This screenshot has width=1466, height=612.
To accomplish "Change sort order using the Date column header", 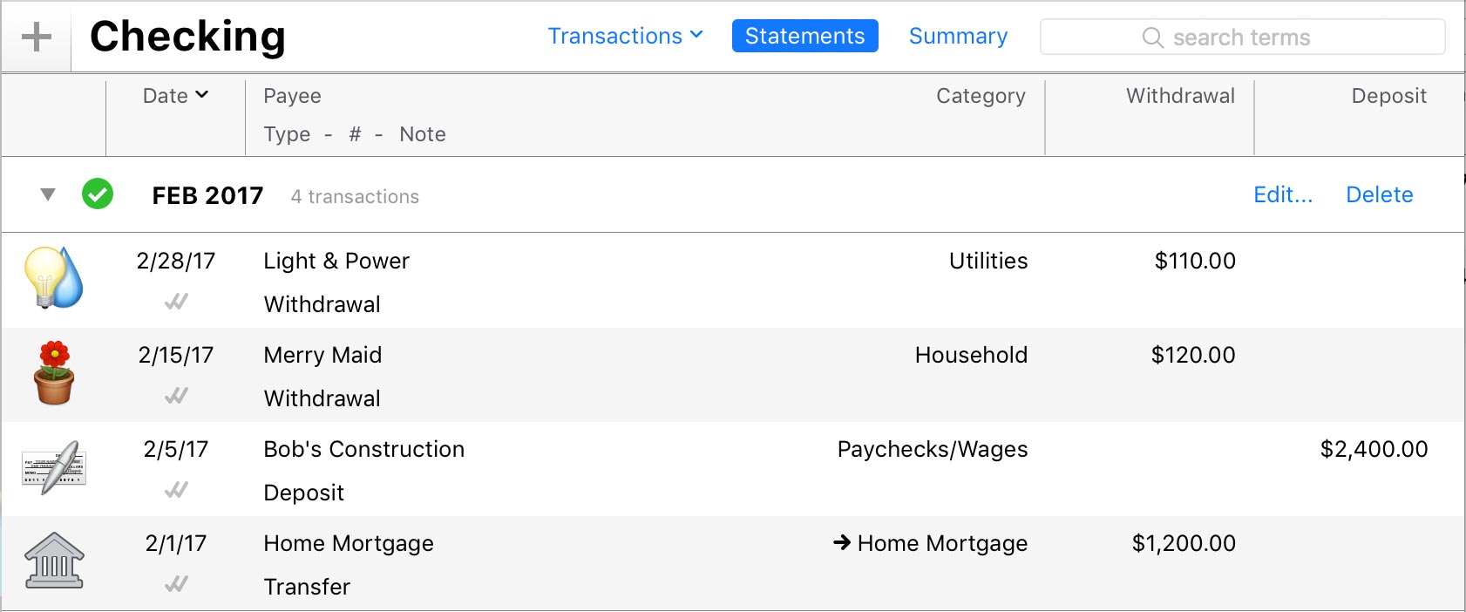I will coord(175,96).
